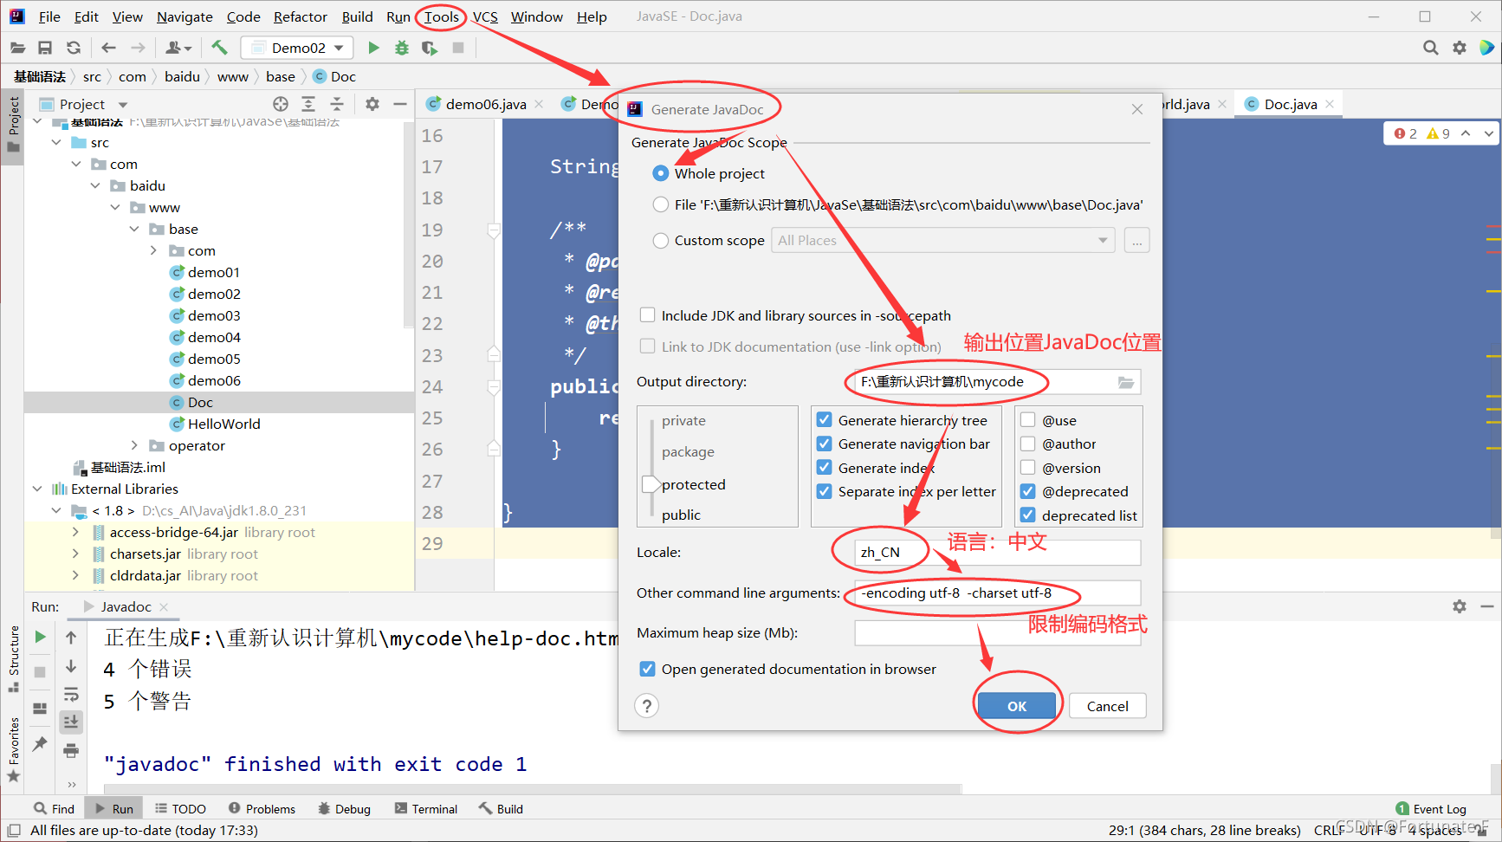
Task: Click the print icon in Run panel
Action: (x=71, y=750)
